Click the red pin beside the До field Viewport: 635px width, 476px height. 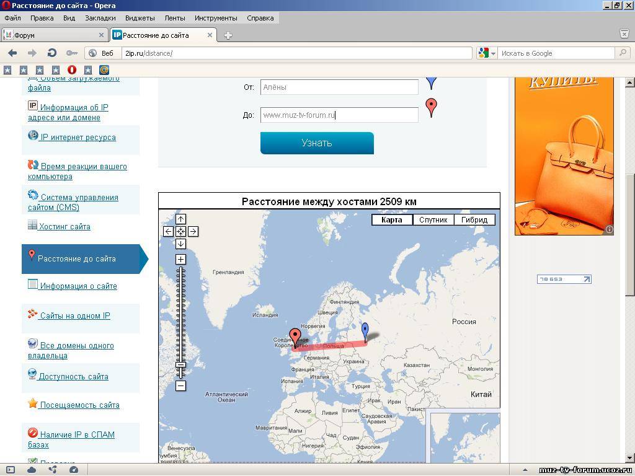click(x=432, y=108)
